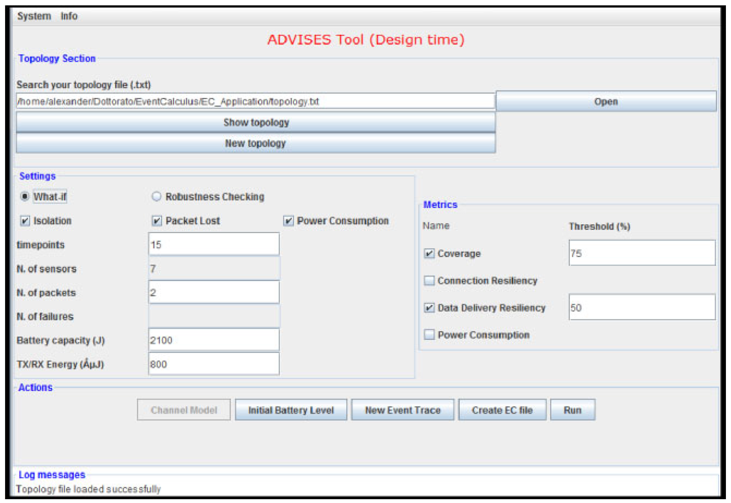Click the Open file button
The height and width of the screenshot is (503, 731).
[x=606, y=102]
